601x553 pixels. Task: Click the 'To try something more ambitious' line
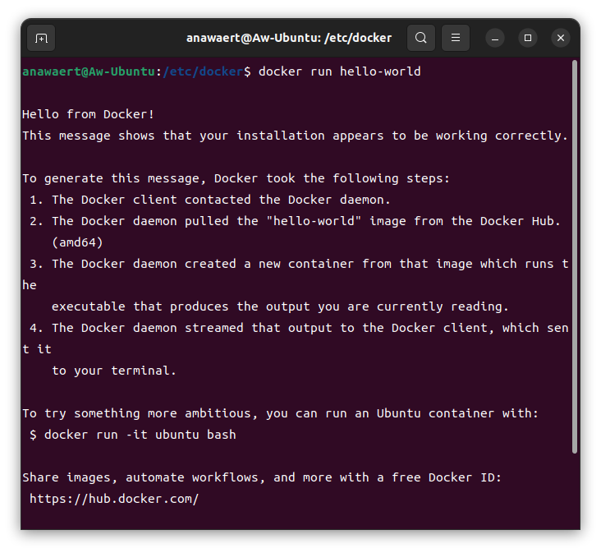coord(279,413)
